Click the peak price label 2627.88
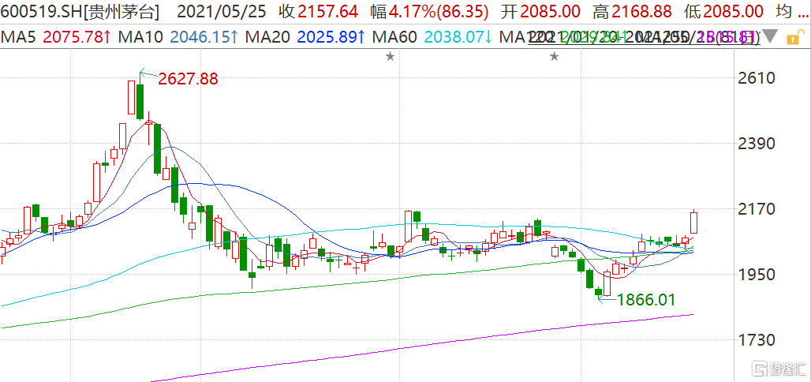Viewport: 811px width, 382px height. pos(188,79)
